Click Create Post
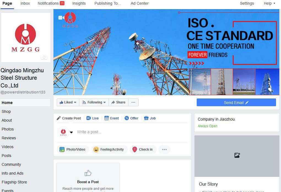Image resolution: width=281 pixels, height=192 pixels. (69, 118)
